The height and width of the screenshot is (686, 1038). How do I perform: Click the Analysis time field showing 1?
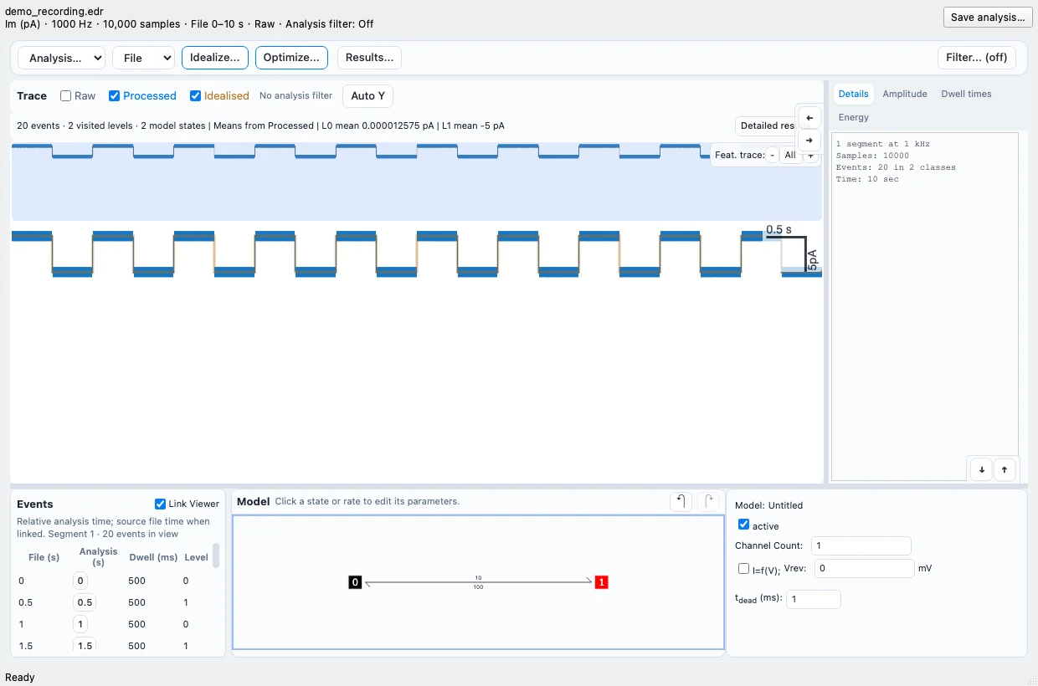(x=80, y=624)
